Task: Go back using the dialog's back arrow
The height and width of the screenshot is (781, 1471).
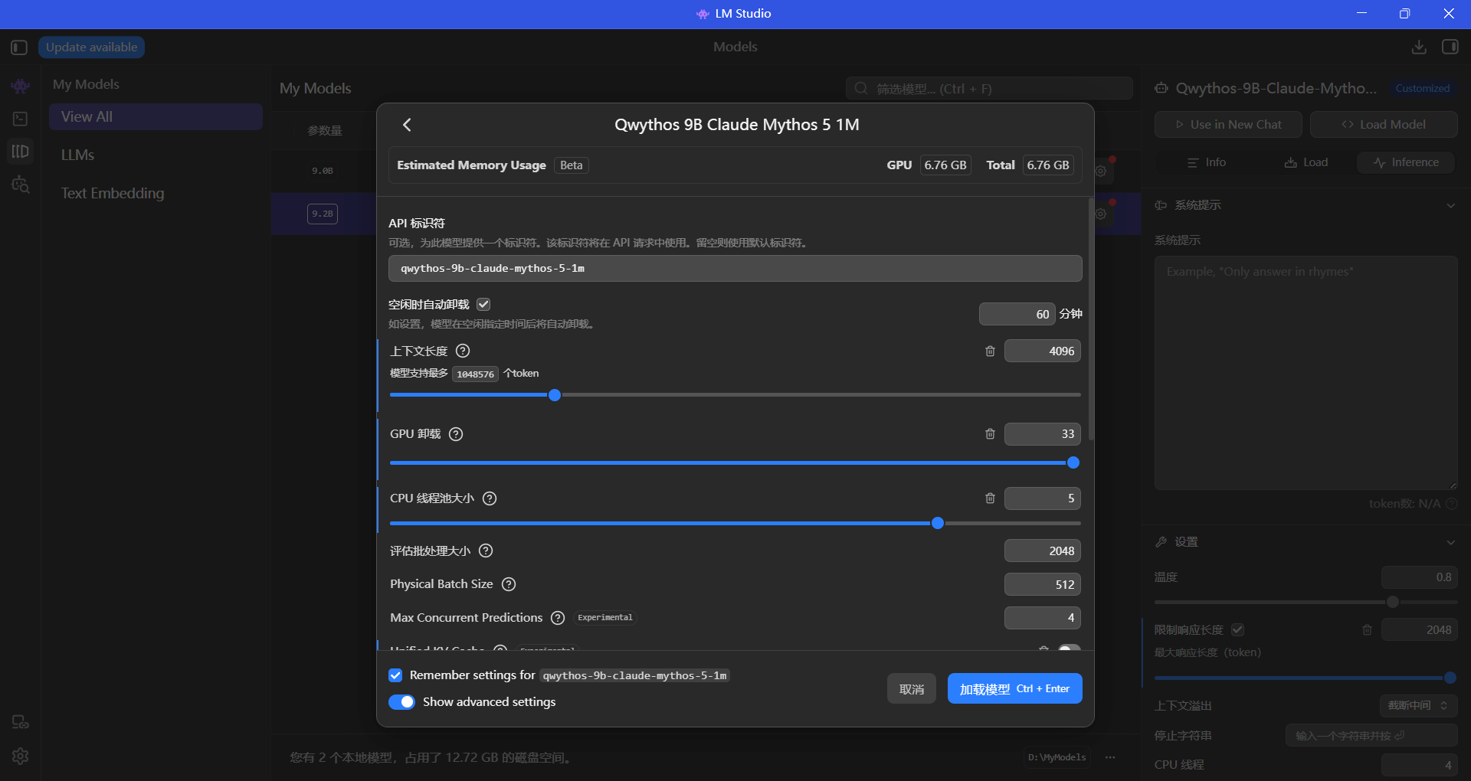Action: [407, 125]
